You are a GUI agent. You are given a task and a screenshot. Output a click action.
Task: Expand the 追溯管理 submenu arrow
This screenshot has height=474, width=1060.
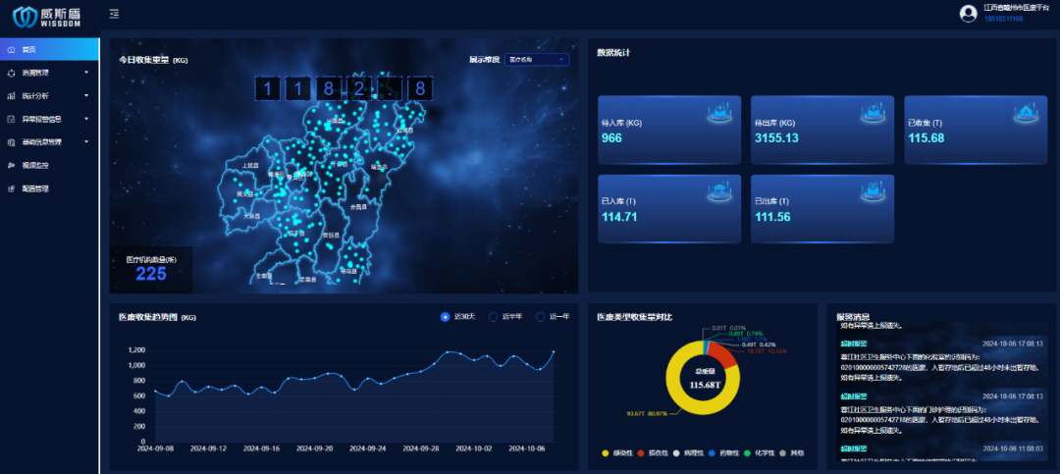[86, 73]
